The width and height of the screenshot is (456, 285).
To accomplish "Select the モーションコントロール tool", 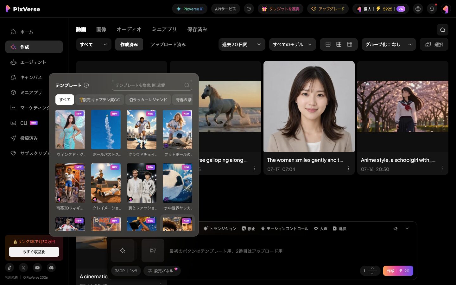I will pyautogui.click(x=284, y=229).
